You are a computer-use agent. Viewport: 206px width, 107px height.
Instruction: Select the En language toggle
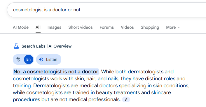pyautogui.click(x=29, y=59)
